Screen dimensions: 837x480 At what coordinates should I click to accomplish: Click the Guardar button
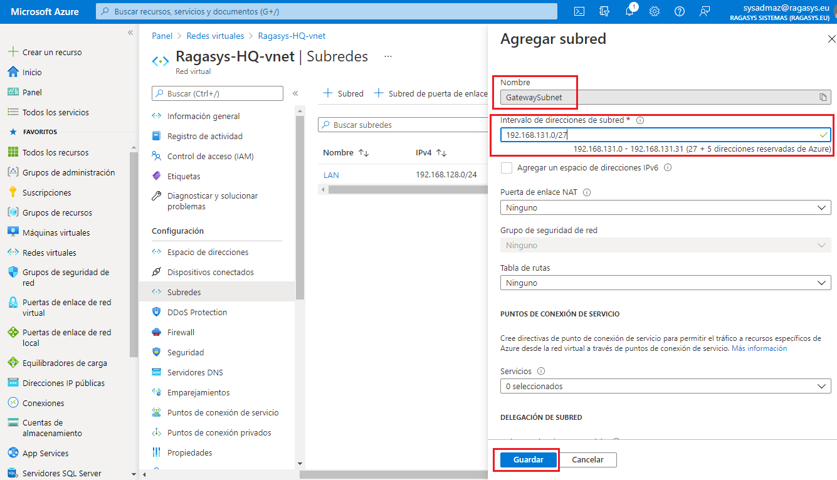pos(529,459)
